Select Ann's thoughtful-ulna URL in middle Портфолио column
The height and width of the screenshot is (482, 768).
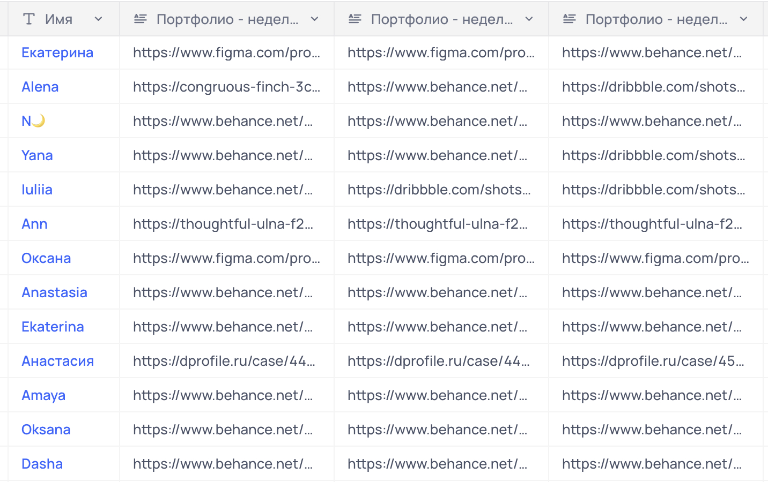441,224
